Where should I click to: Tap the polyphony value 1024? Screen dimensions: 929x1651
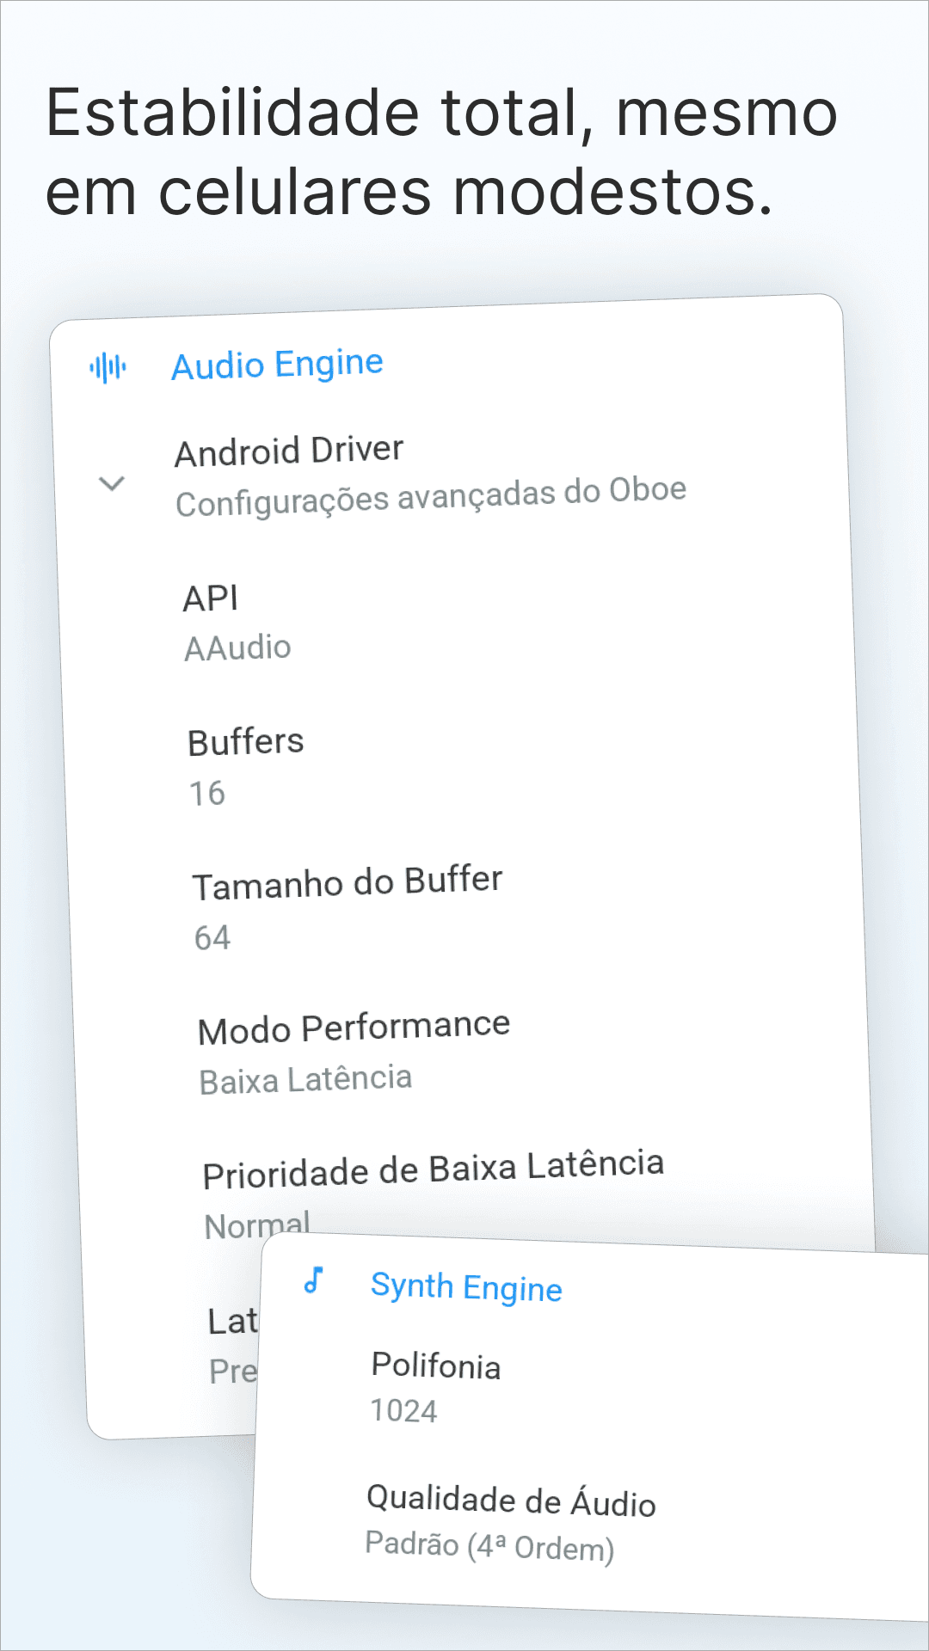403,1411
